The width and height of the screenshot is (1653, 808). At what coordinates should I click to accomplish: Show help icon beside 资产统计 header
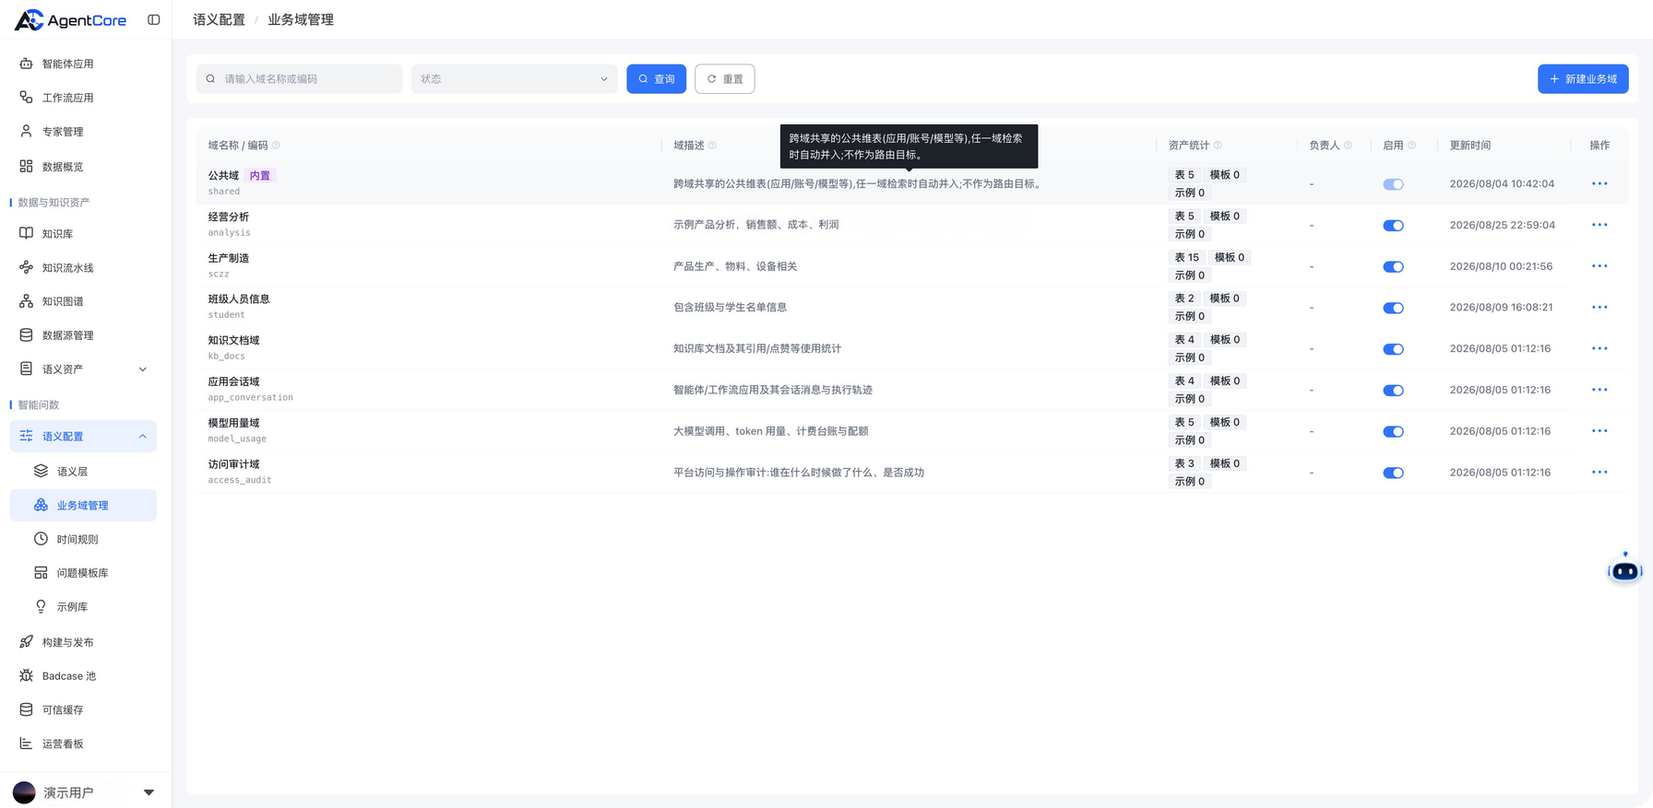tap(1218, 146)
